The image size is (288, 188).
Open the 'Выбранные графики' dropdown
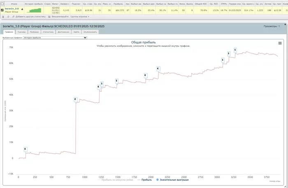tap(55, 38)
